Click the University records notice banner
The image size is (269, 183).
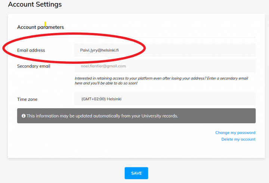pyautogui.click(x=136, y=116)
